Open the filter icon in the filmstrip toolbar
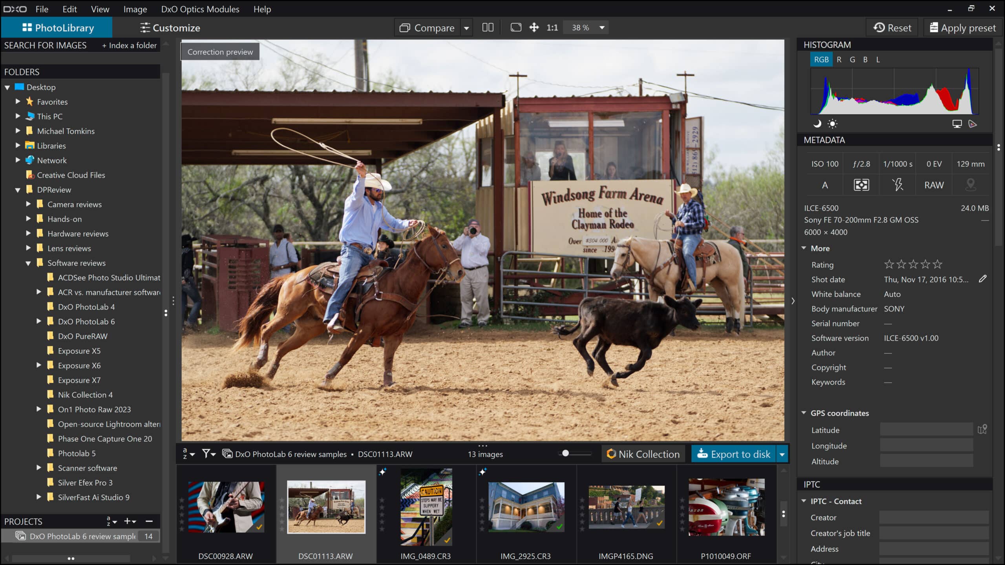The width and height of the screenshot is (1005, 565). coord(206,454)
